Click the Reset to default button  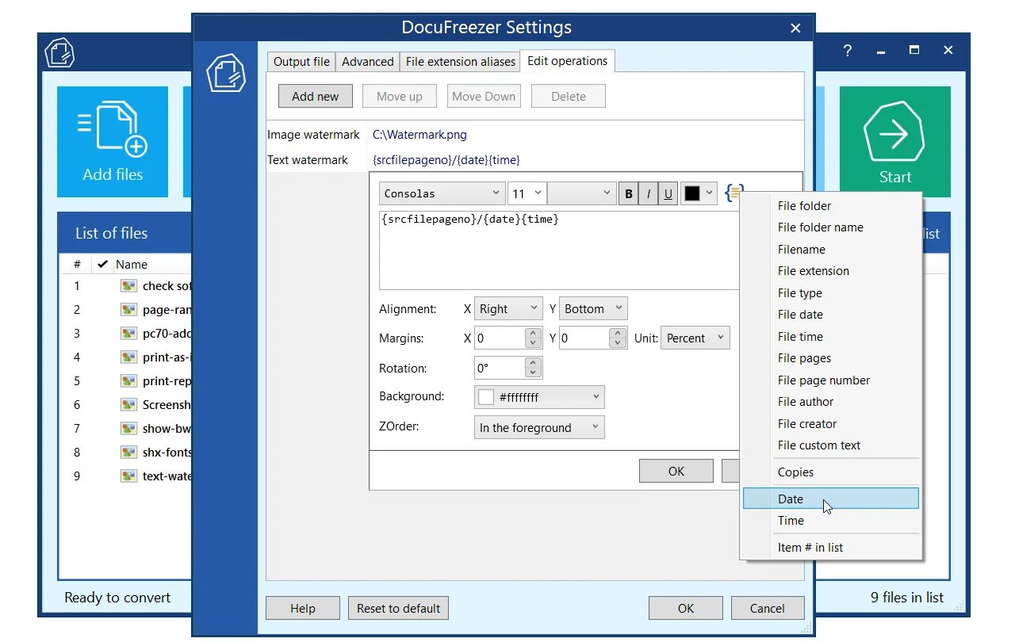tap(398, 609)
